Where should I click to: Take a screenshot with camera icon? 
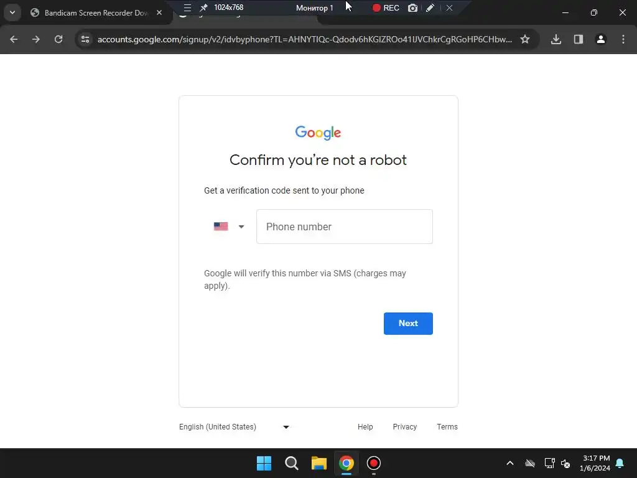[412, 7]
